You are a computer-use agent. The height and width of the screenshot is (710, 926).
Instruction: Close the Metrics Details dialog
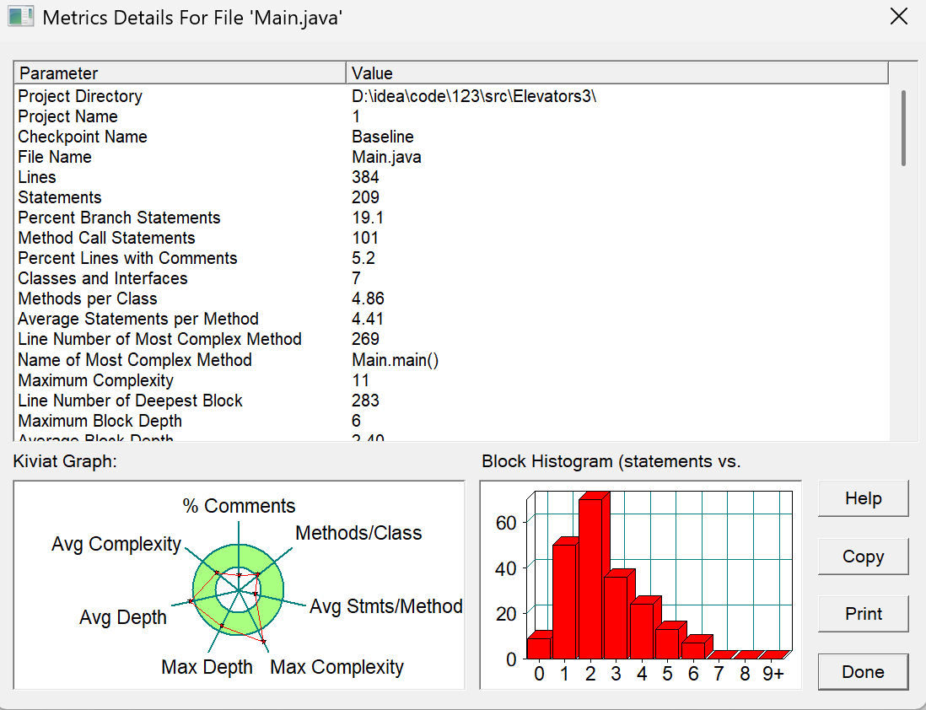click(x=899, y=17)
